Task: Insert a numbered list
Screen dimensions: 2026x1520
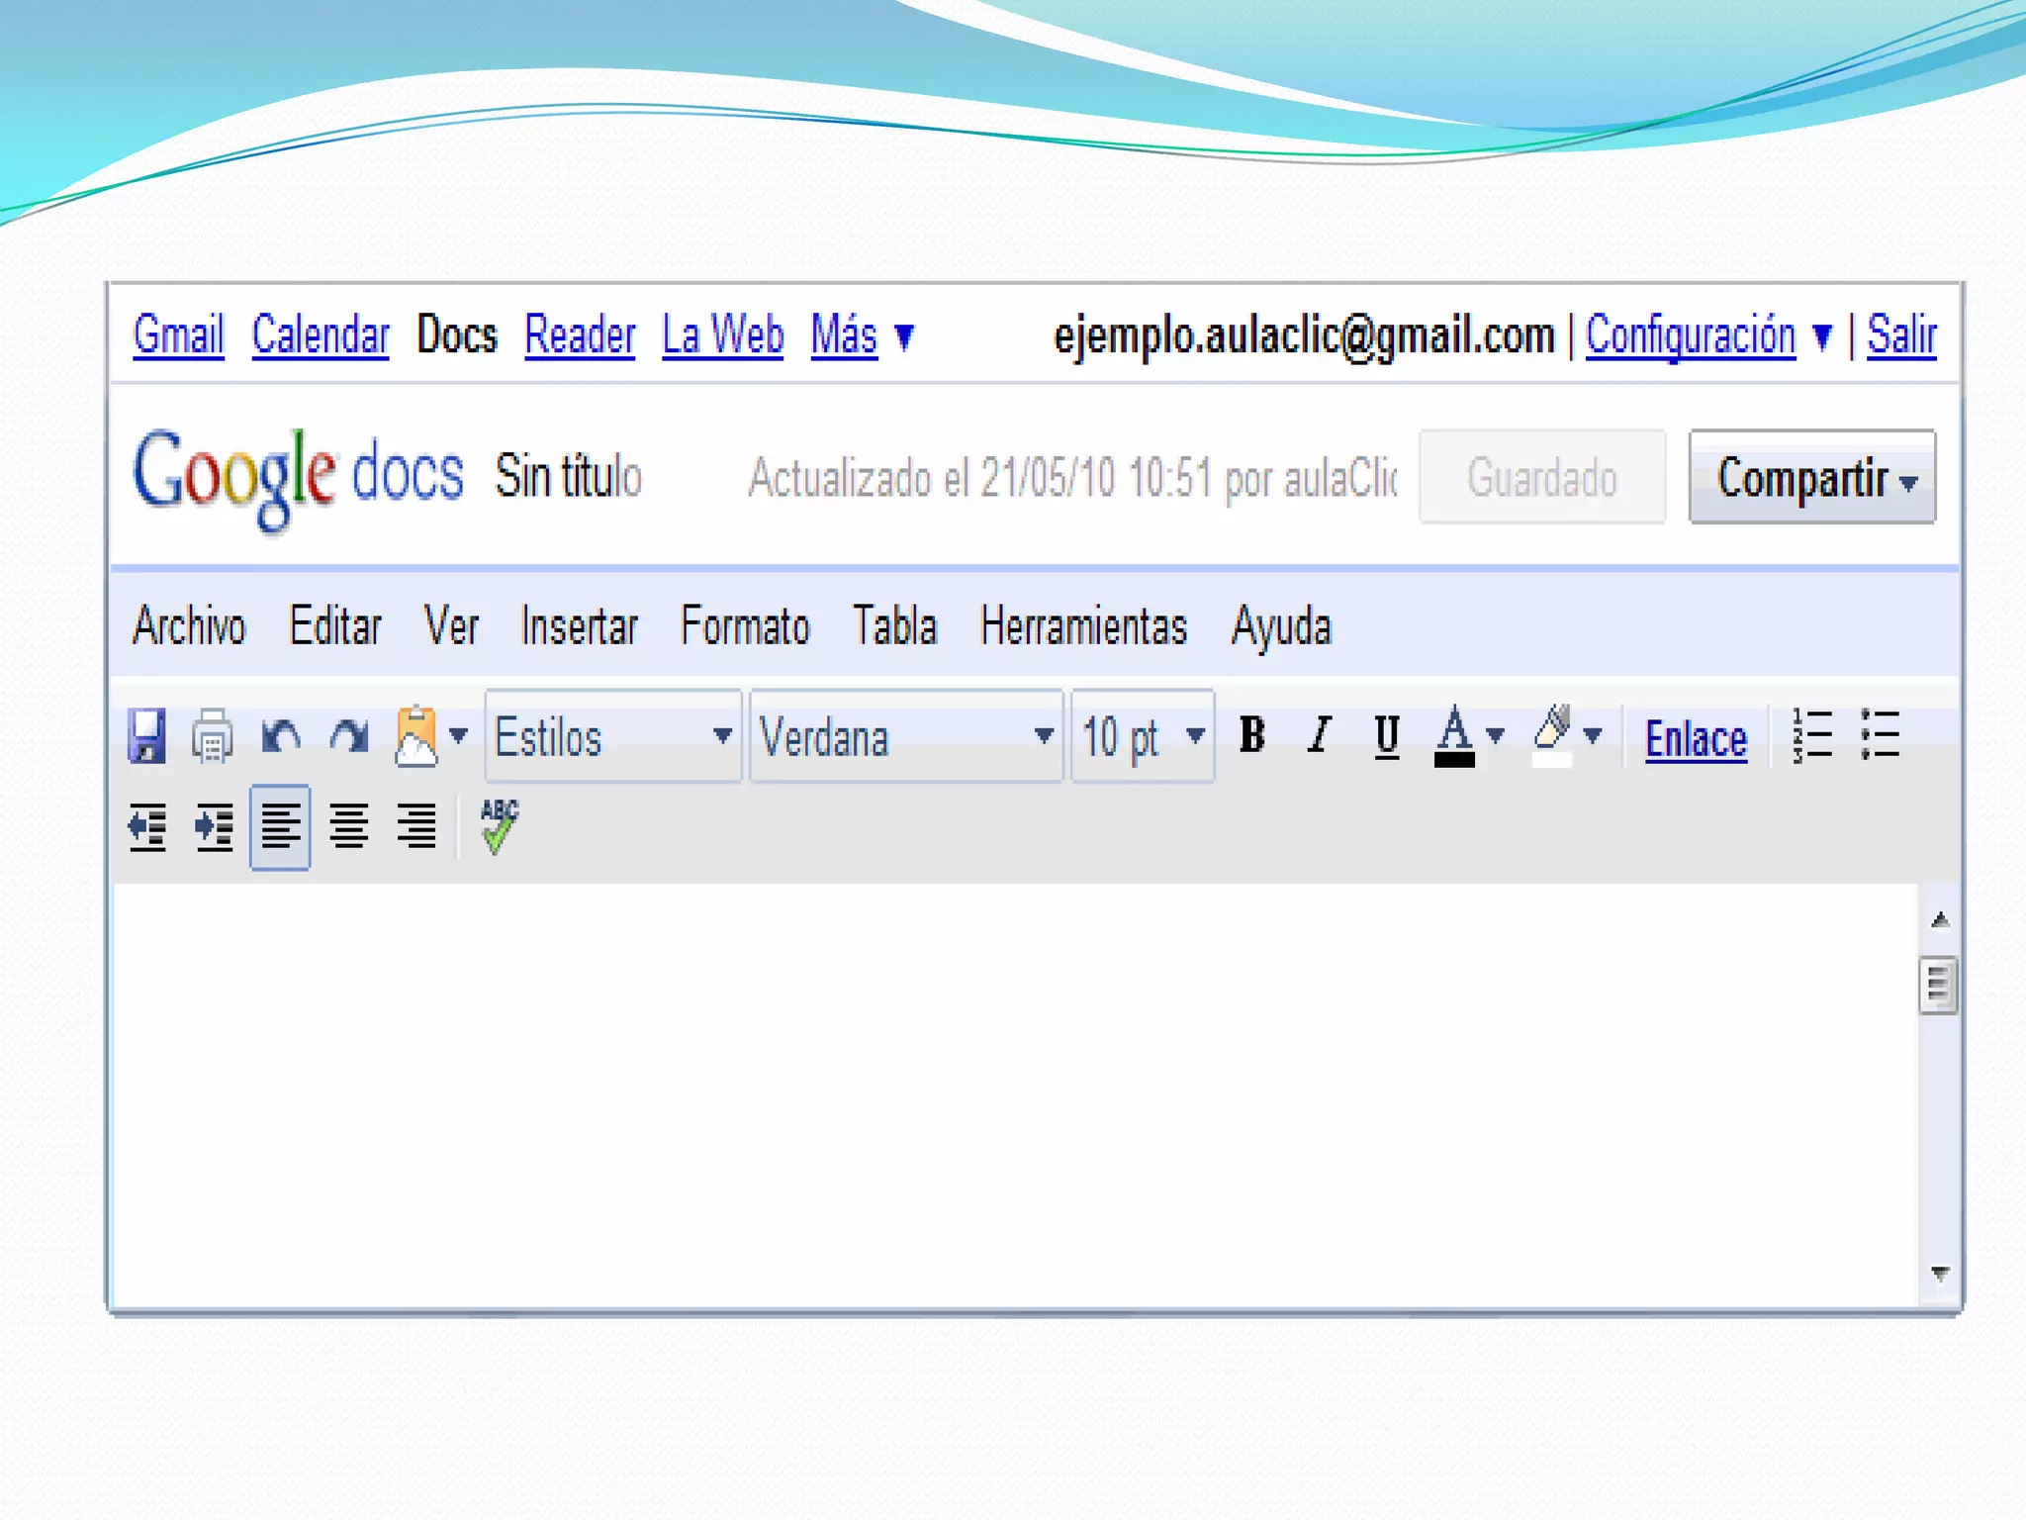Action: 1811,735
